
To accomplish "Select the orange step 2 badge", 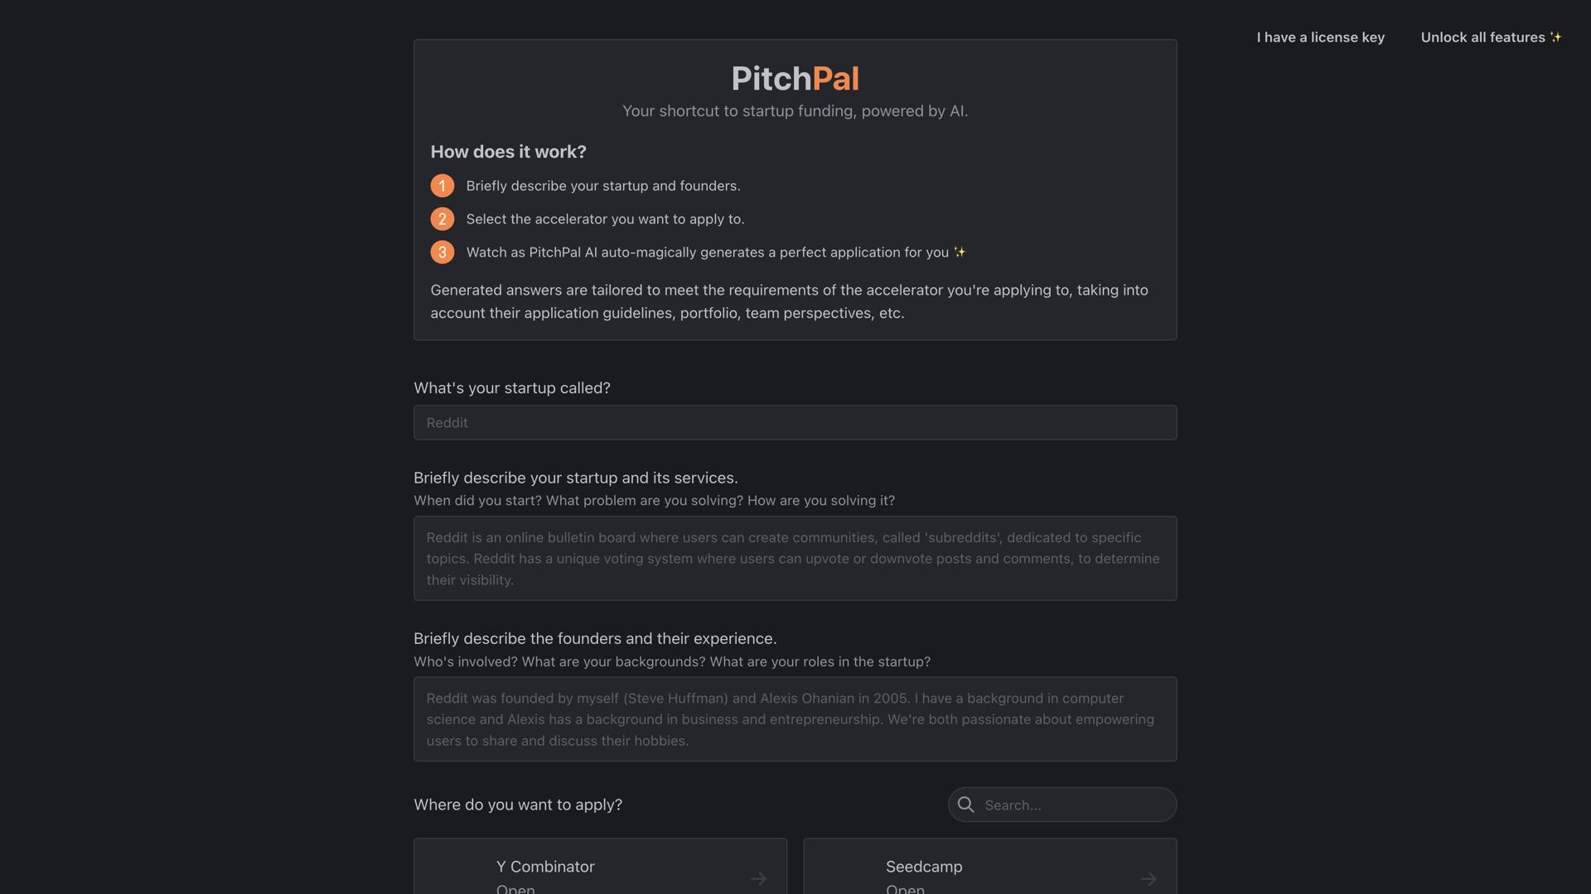I will (x=442, y=219).
